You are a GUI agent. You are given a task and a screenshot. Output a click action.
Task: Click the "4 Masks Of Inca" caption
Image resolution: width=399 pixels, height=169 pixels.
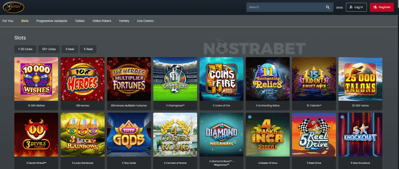tap(268, 163)
